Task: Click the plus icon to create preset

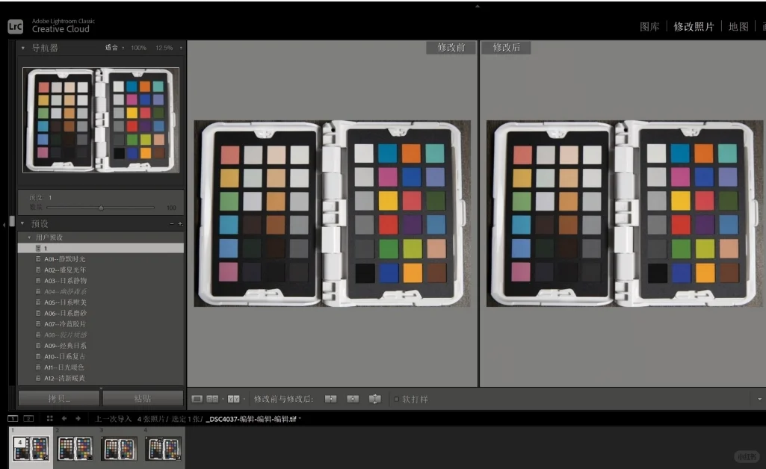Action: 180,223
